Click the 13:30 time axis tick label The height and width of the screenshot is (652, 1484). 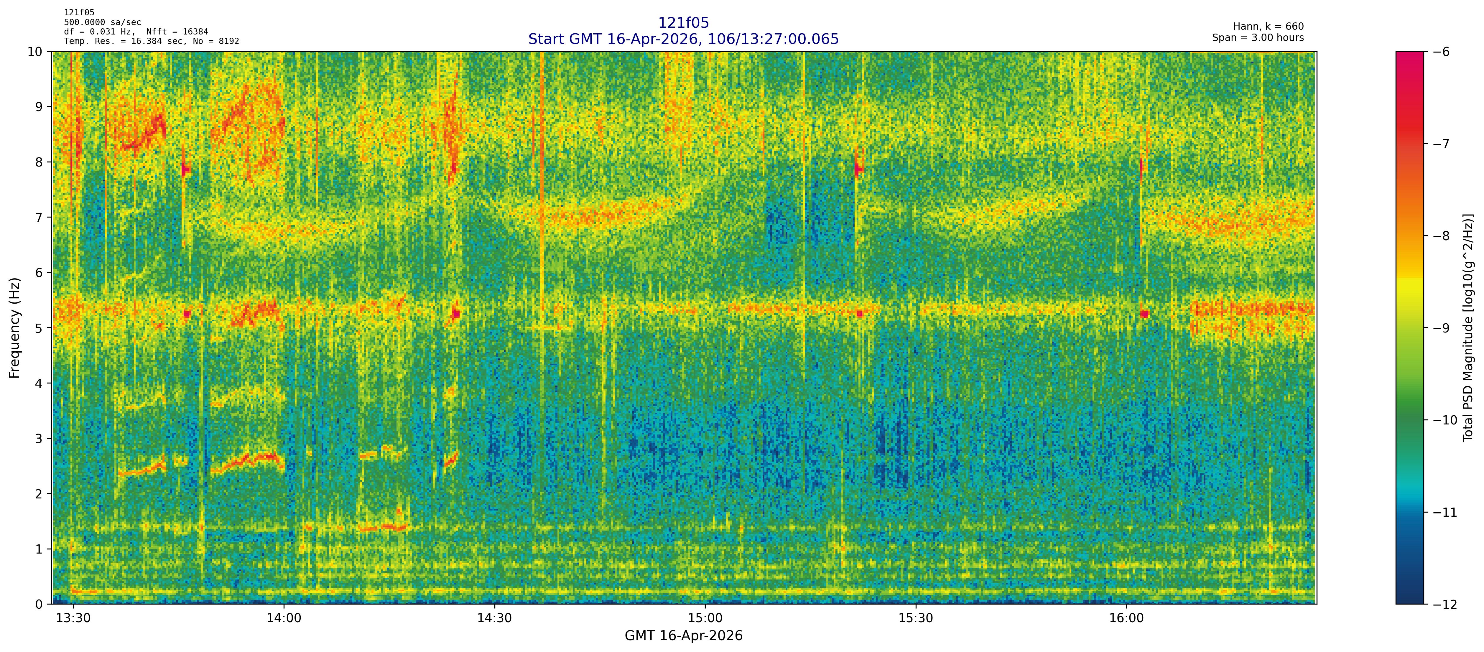click(x=73, y=618)
